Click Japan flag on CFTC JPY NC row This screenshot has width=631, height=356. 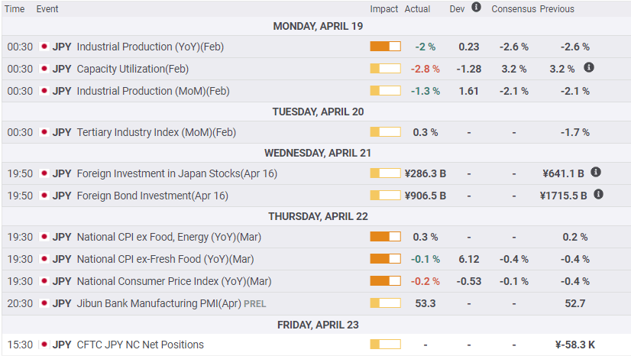pos(44,345)
